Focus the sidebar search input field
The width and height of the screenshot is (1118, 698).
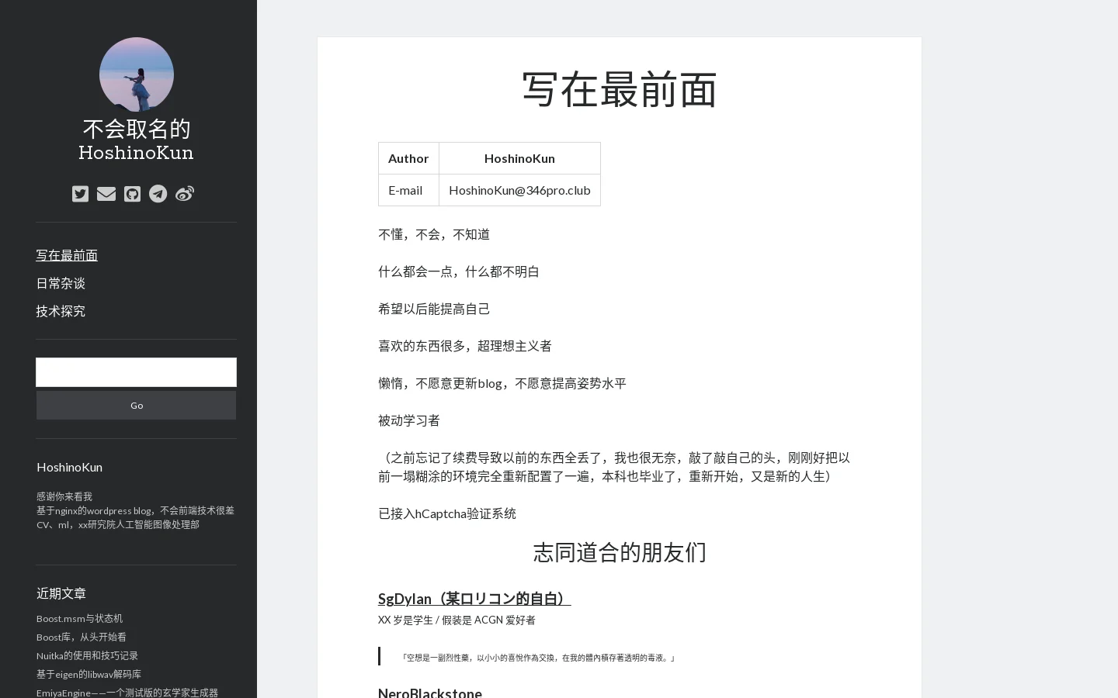tap(136, 372)
